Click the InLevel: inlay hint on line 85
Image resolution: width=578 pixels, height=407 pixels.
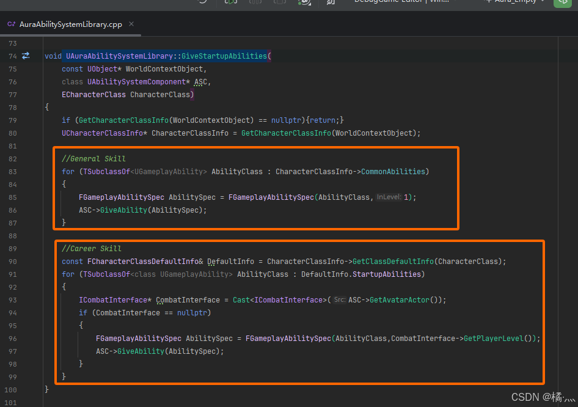(x=389, y=197)
